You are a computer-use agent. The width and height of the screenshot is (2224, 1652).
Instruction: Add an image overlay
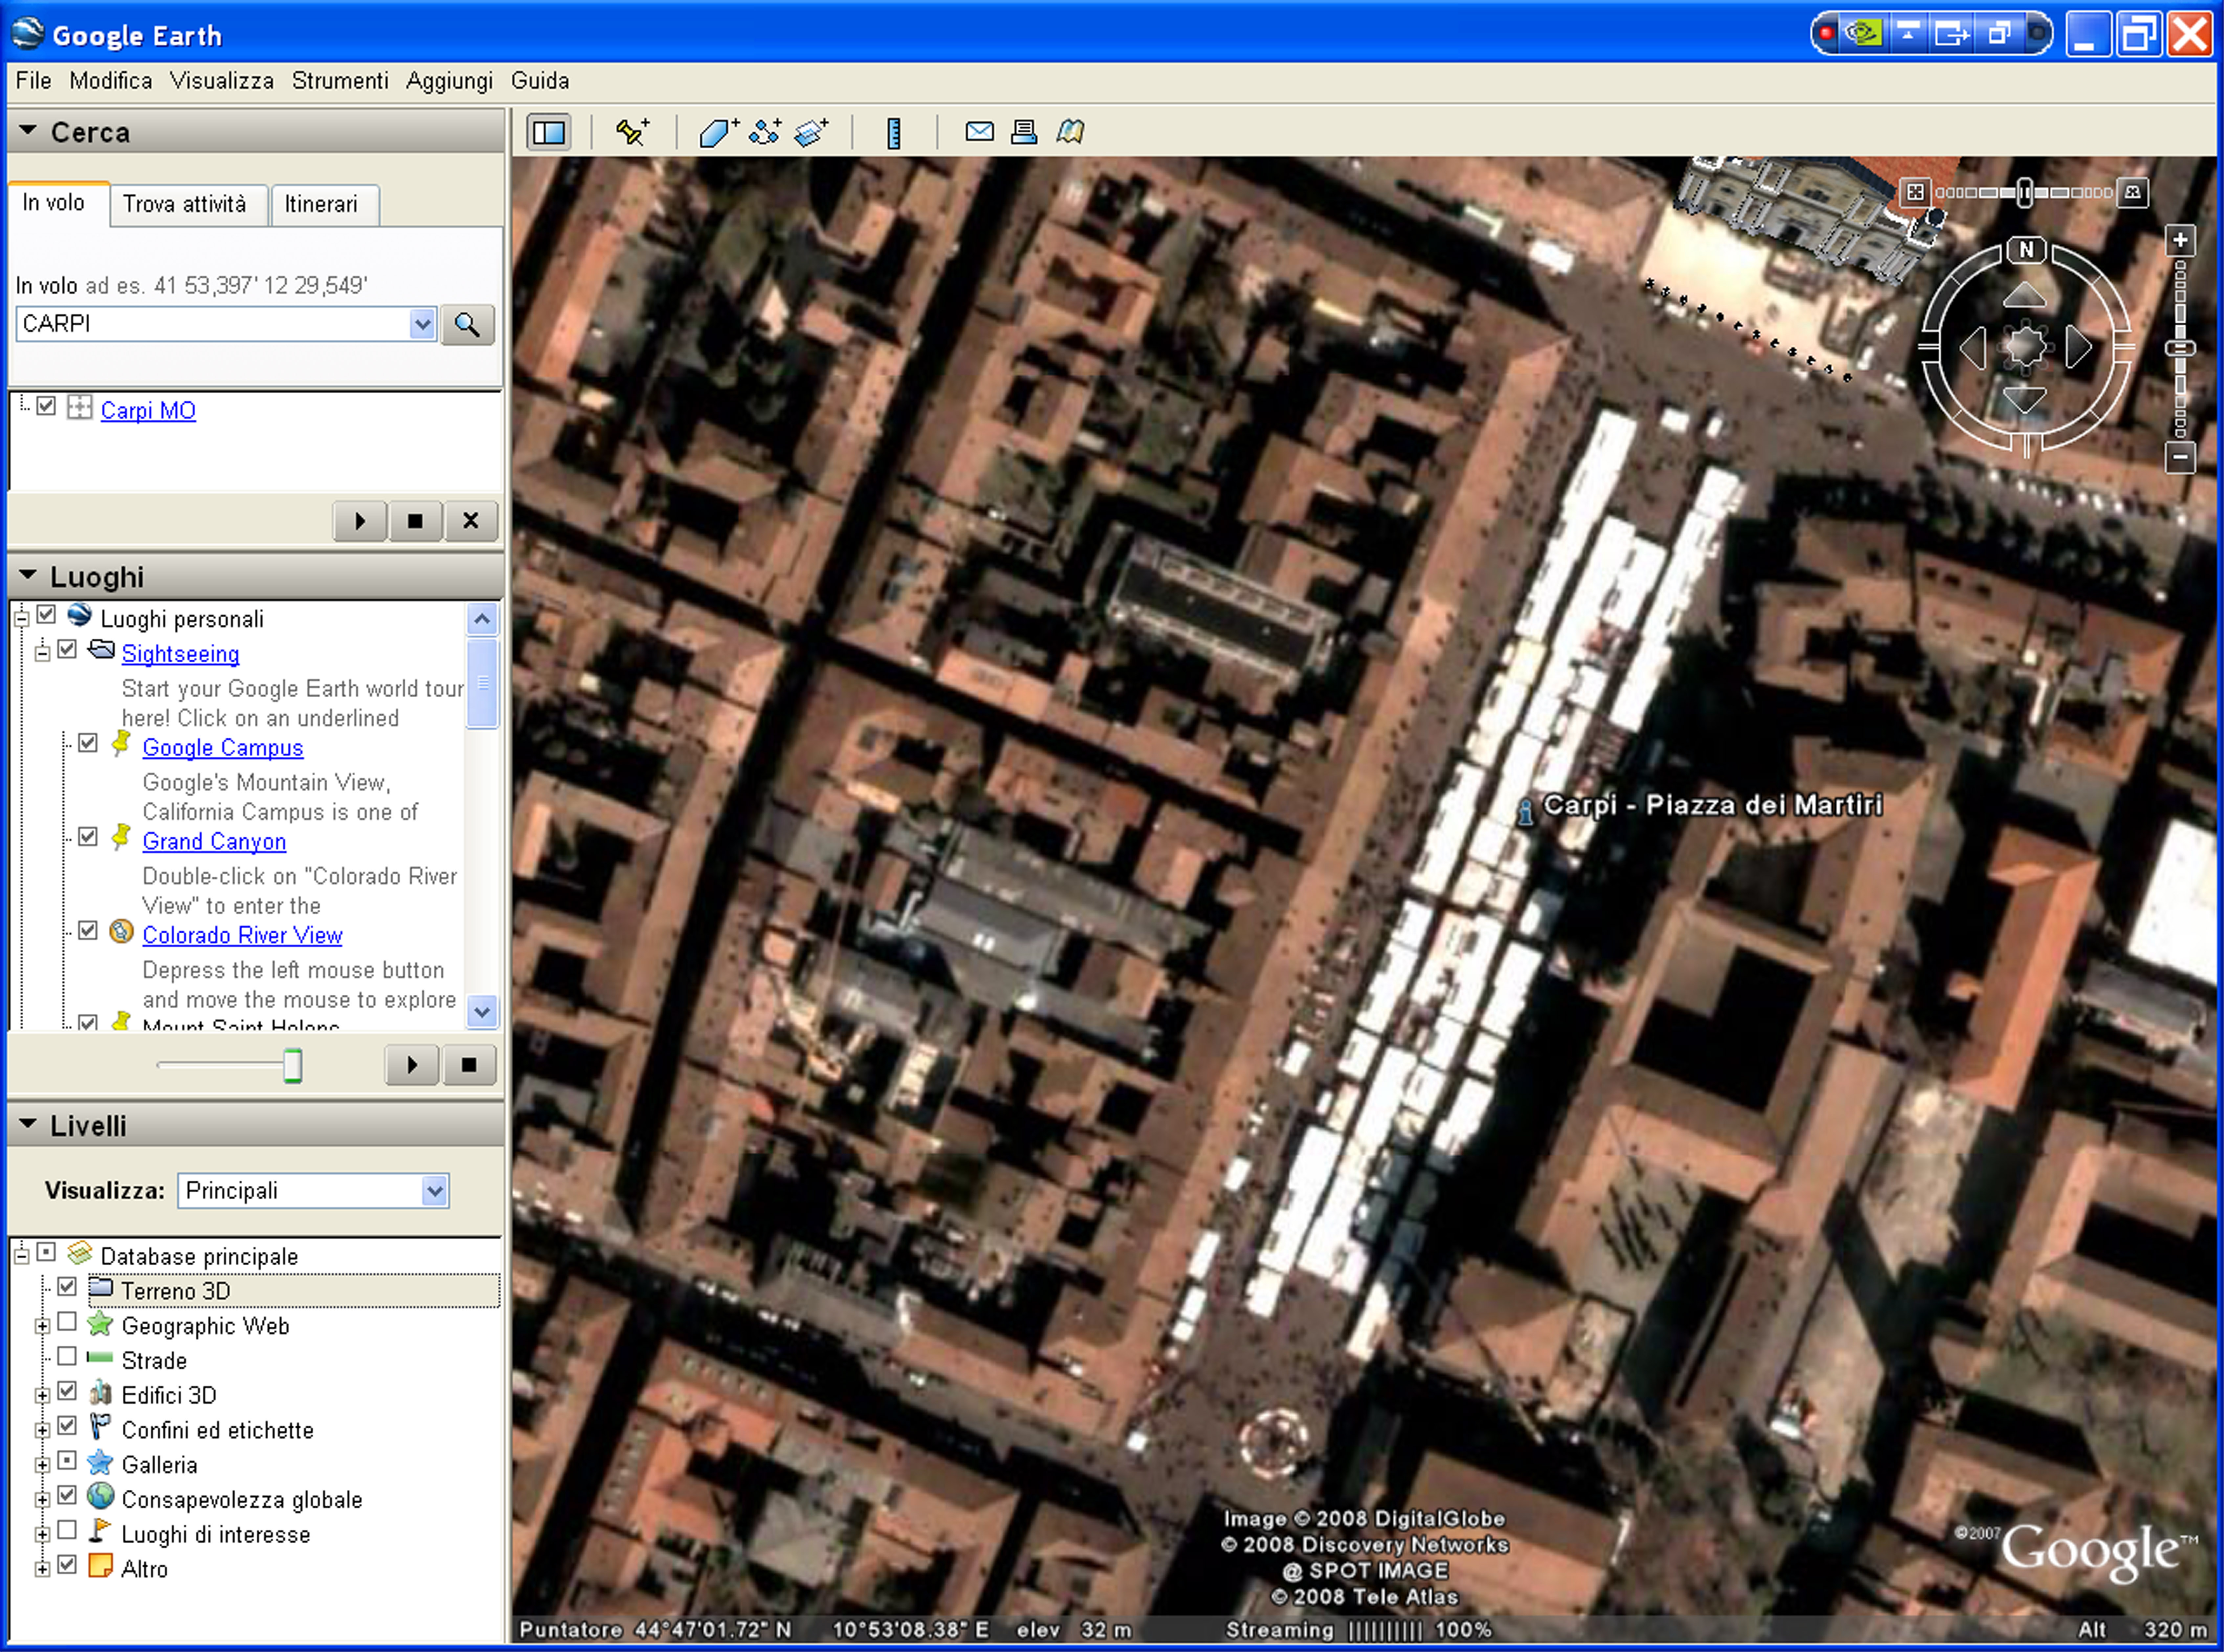point(811,132)
